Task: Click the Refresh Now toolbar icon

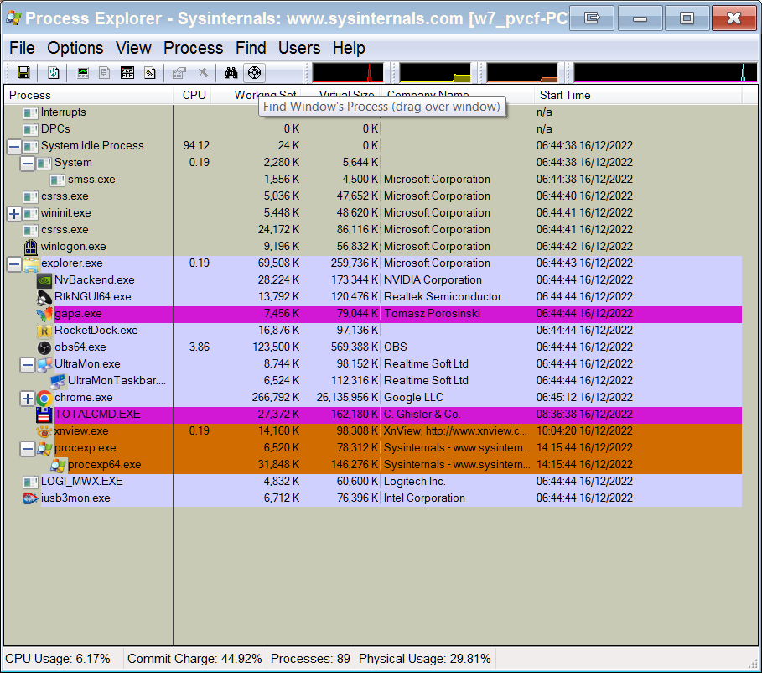Action: pos(54,73)
